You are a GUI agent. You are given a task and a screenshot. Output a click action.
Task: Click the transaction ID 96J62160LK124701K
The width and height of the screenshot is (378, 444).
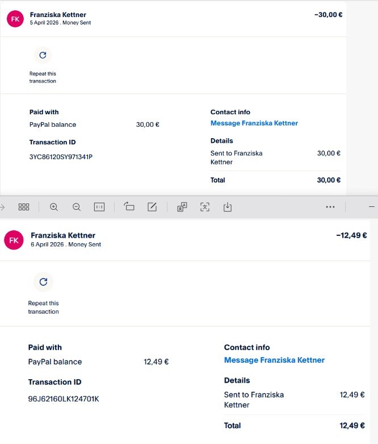(x=64, y=399)
